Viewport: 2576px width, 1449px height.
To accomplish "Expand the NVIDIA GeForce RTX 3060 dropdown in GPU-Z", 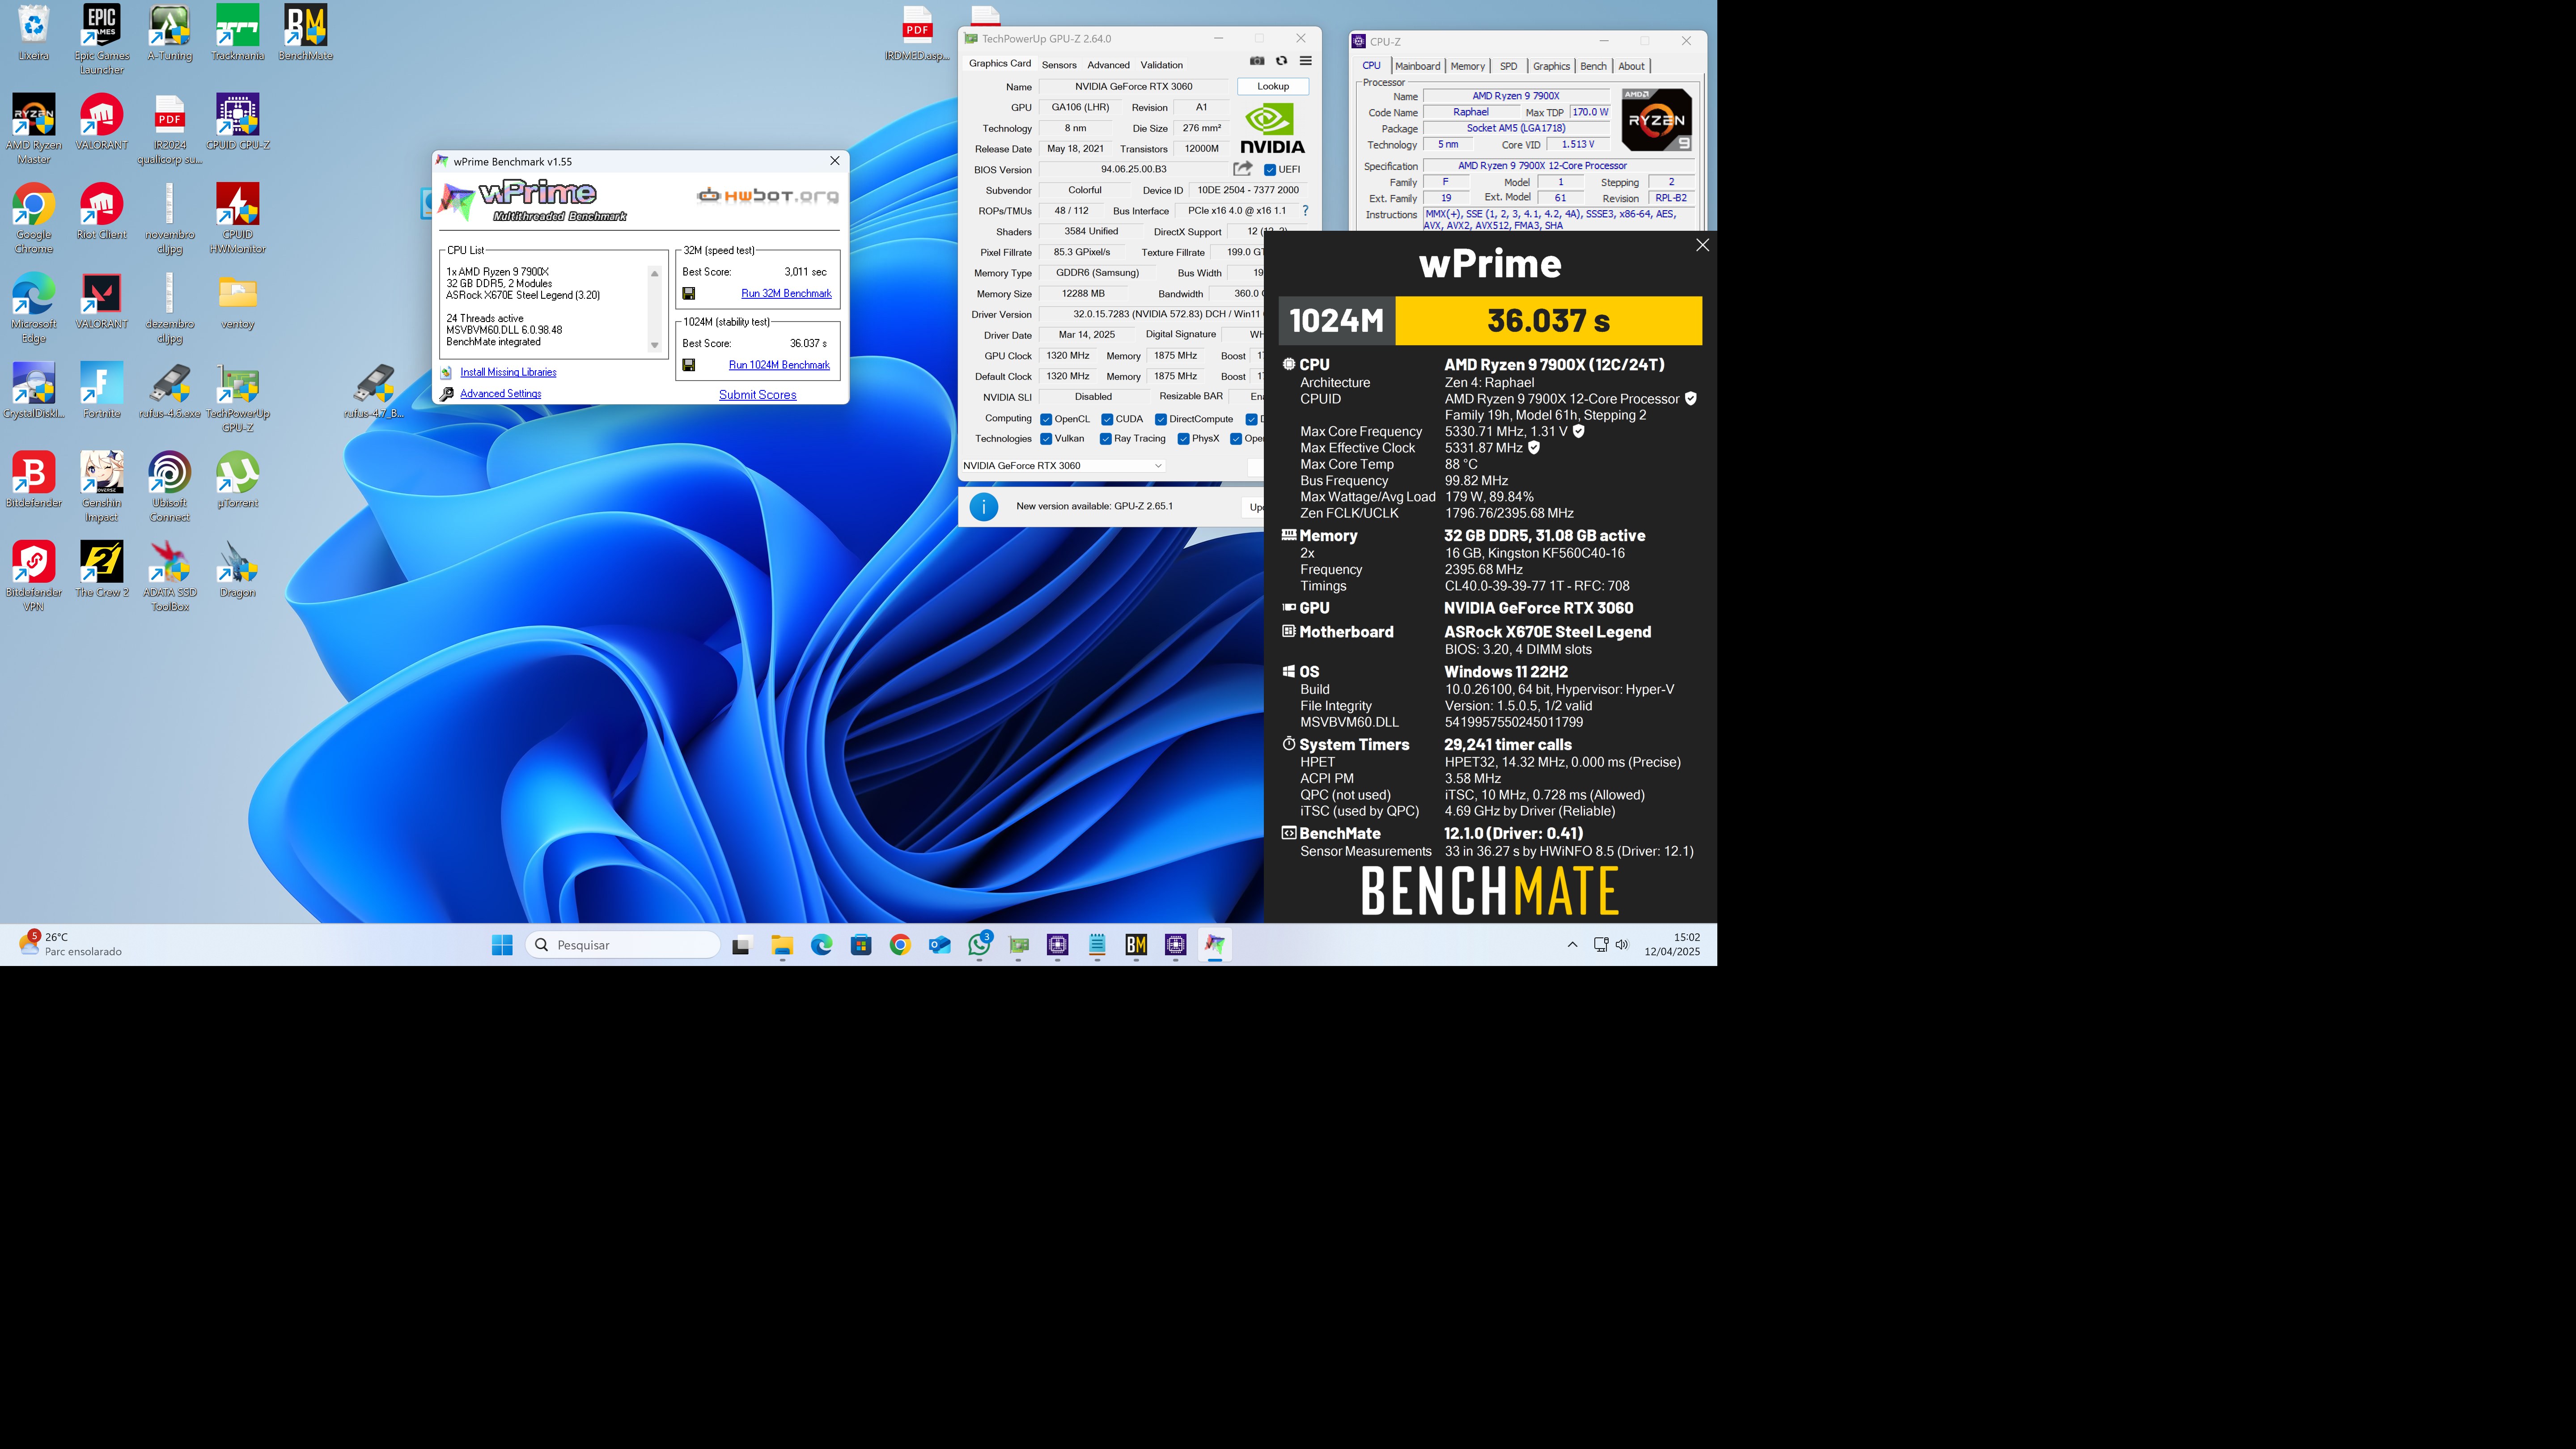I will click(x=1063, y=465).
